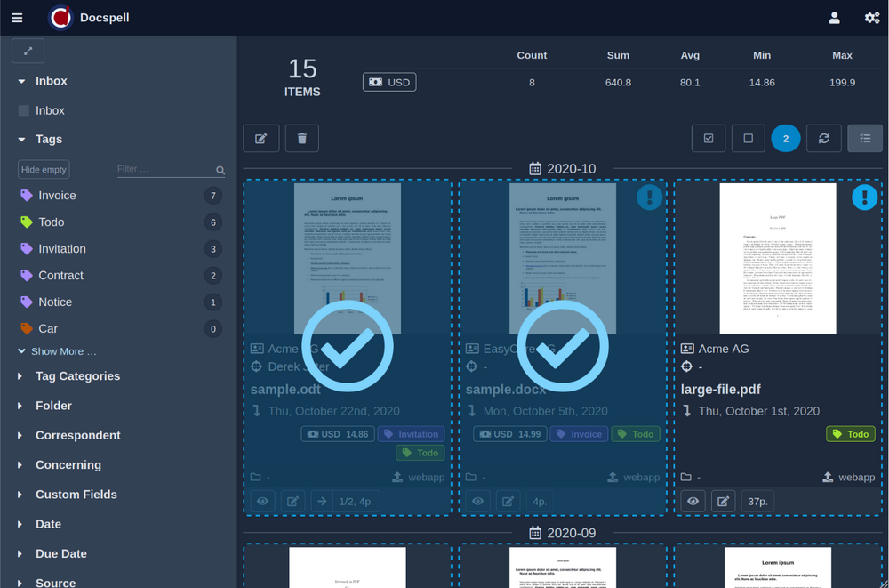Screen dimensions: 889x588
Task: Click Show More tags link
Action: [62, 351]
